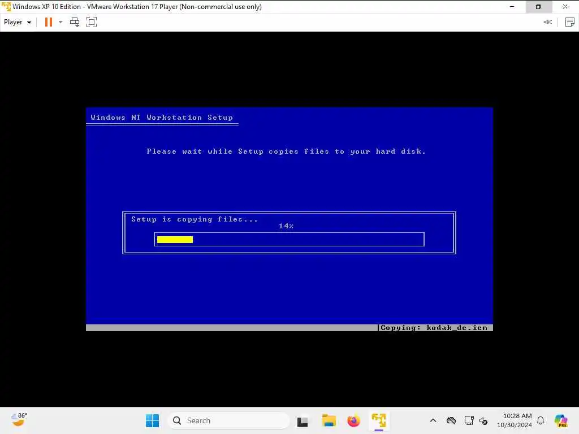Viewport: 579px width, 434px height.
Task: Collapse the VMware toolbar with double chevron
Action: pos(547,22)
